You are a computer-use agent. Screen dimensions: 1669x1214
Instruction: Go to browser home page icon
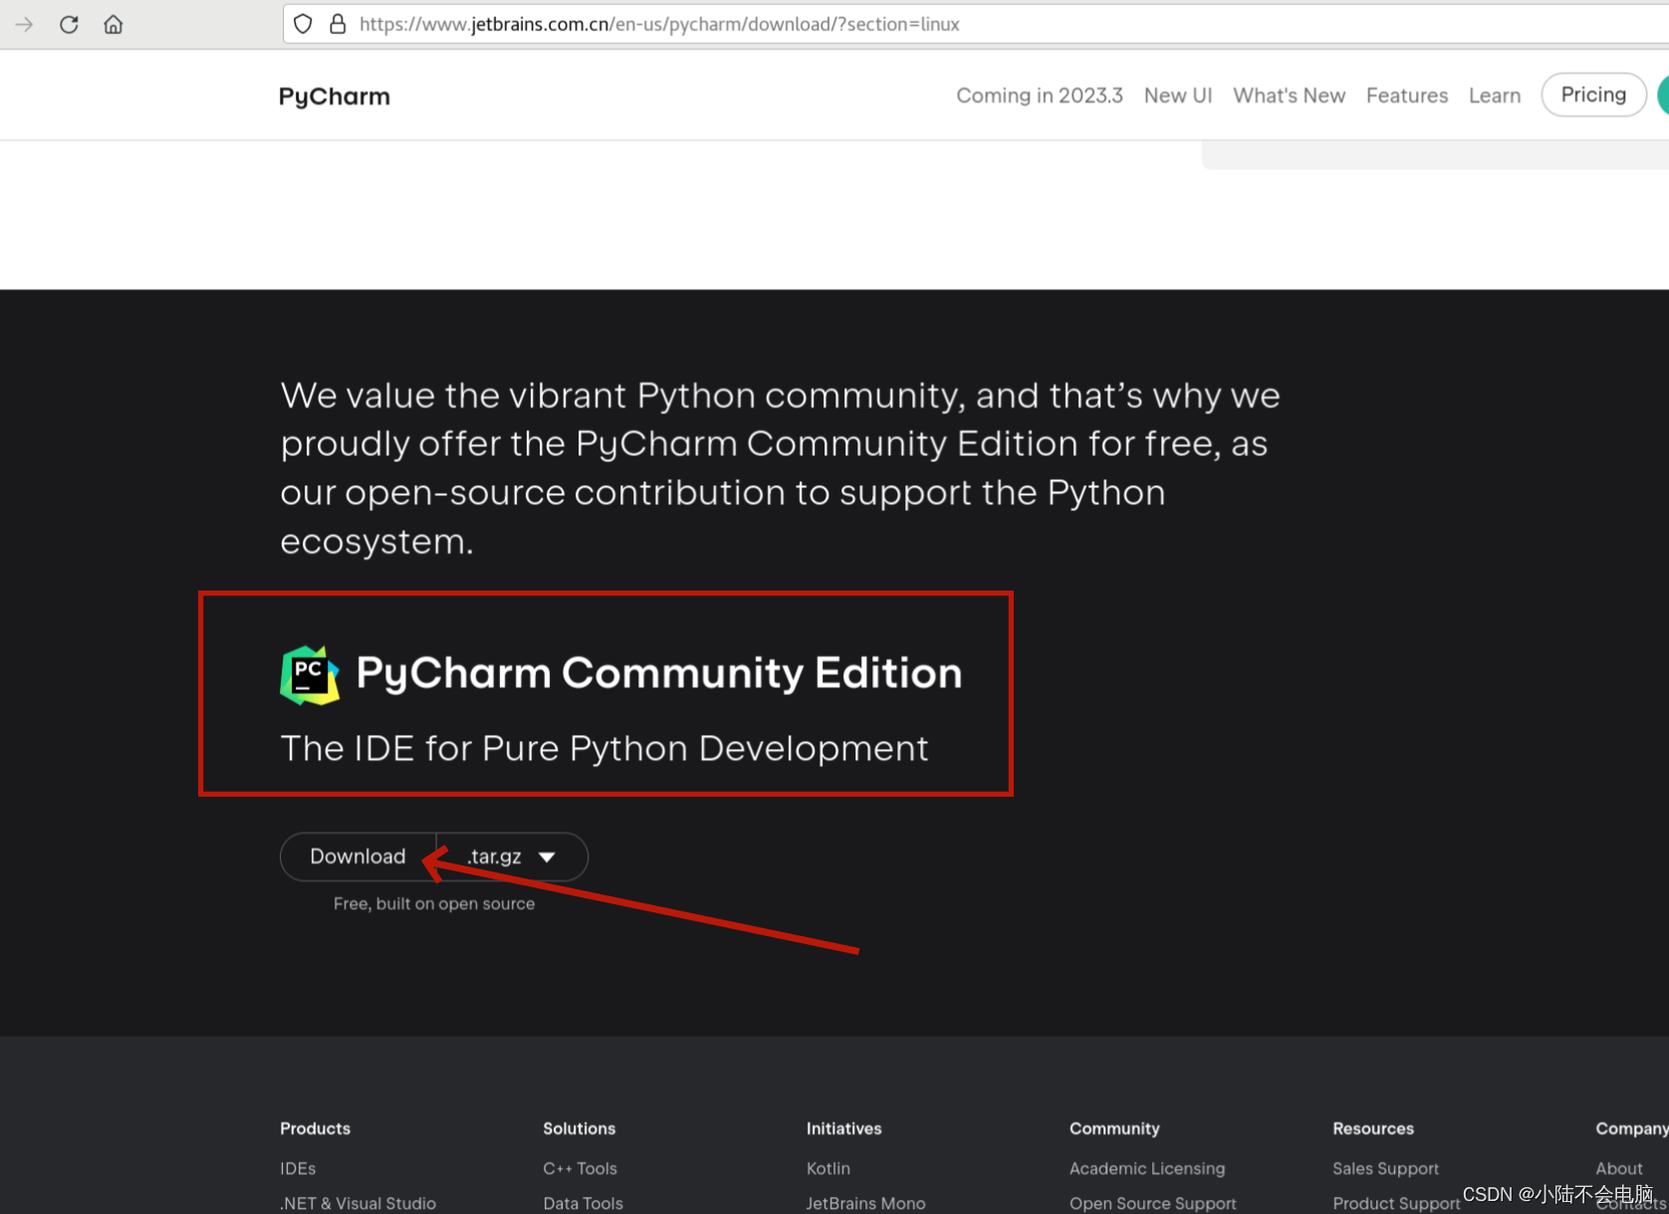(114, 24)
